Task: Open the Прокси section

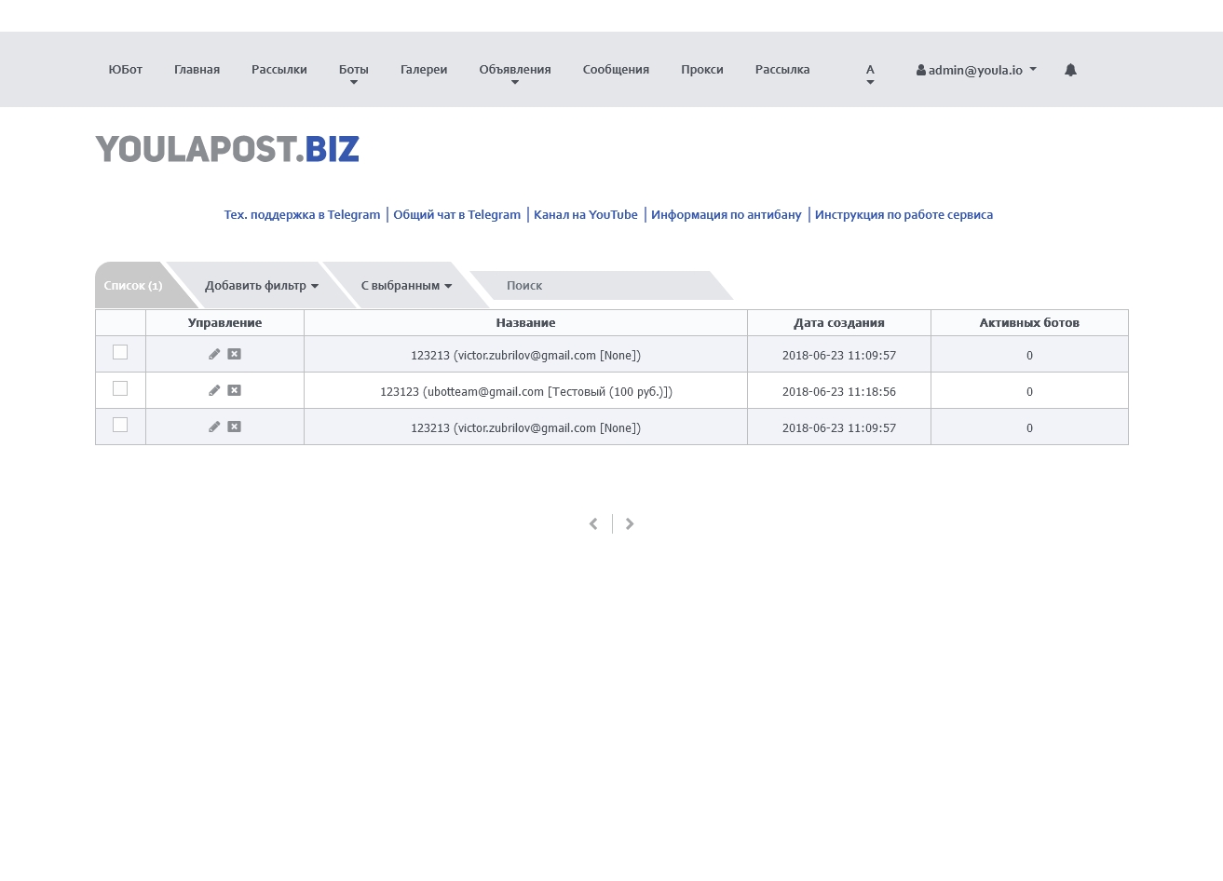Action: (702, 69)
